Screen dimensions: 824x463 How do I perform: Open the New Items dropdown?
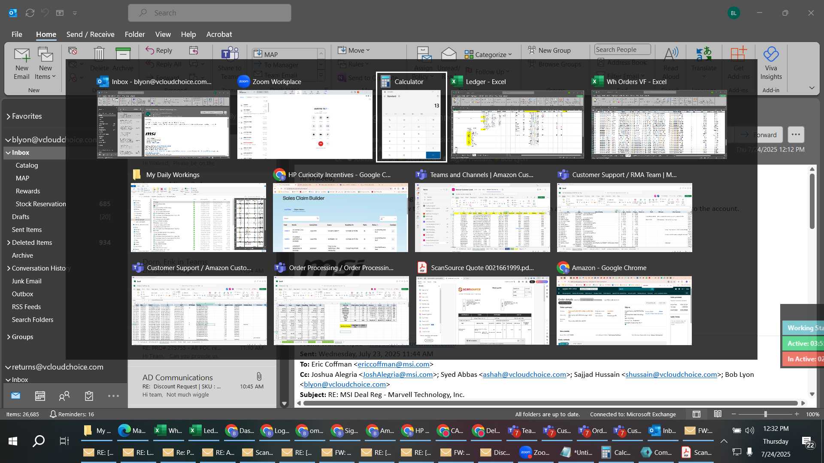point(45,63)
